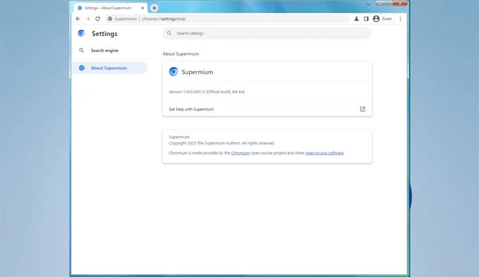Minimize the browser window

(380, 3)
